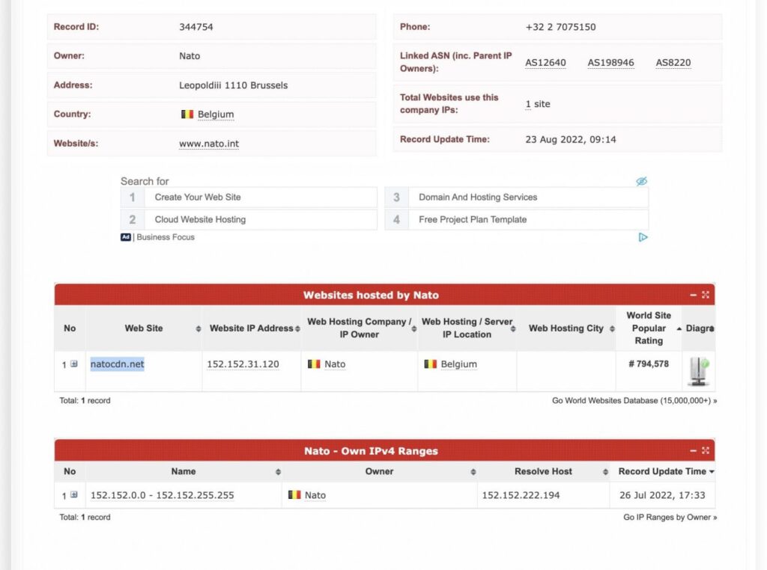Screen dimensions: 767x570
Task: Open the server diagram icon for natocdn.net
Action: click(x=699, y=371)
